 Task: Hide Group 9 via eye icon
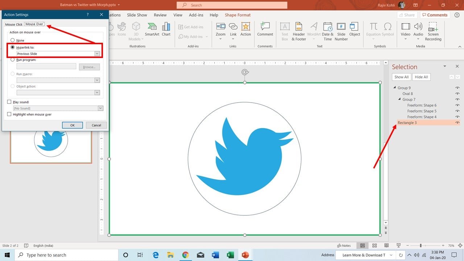(457, 88)
